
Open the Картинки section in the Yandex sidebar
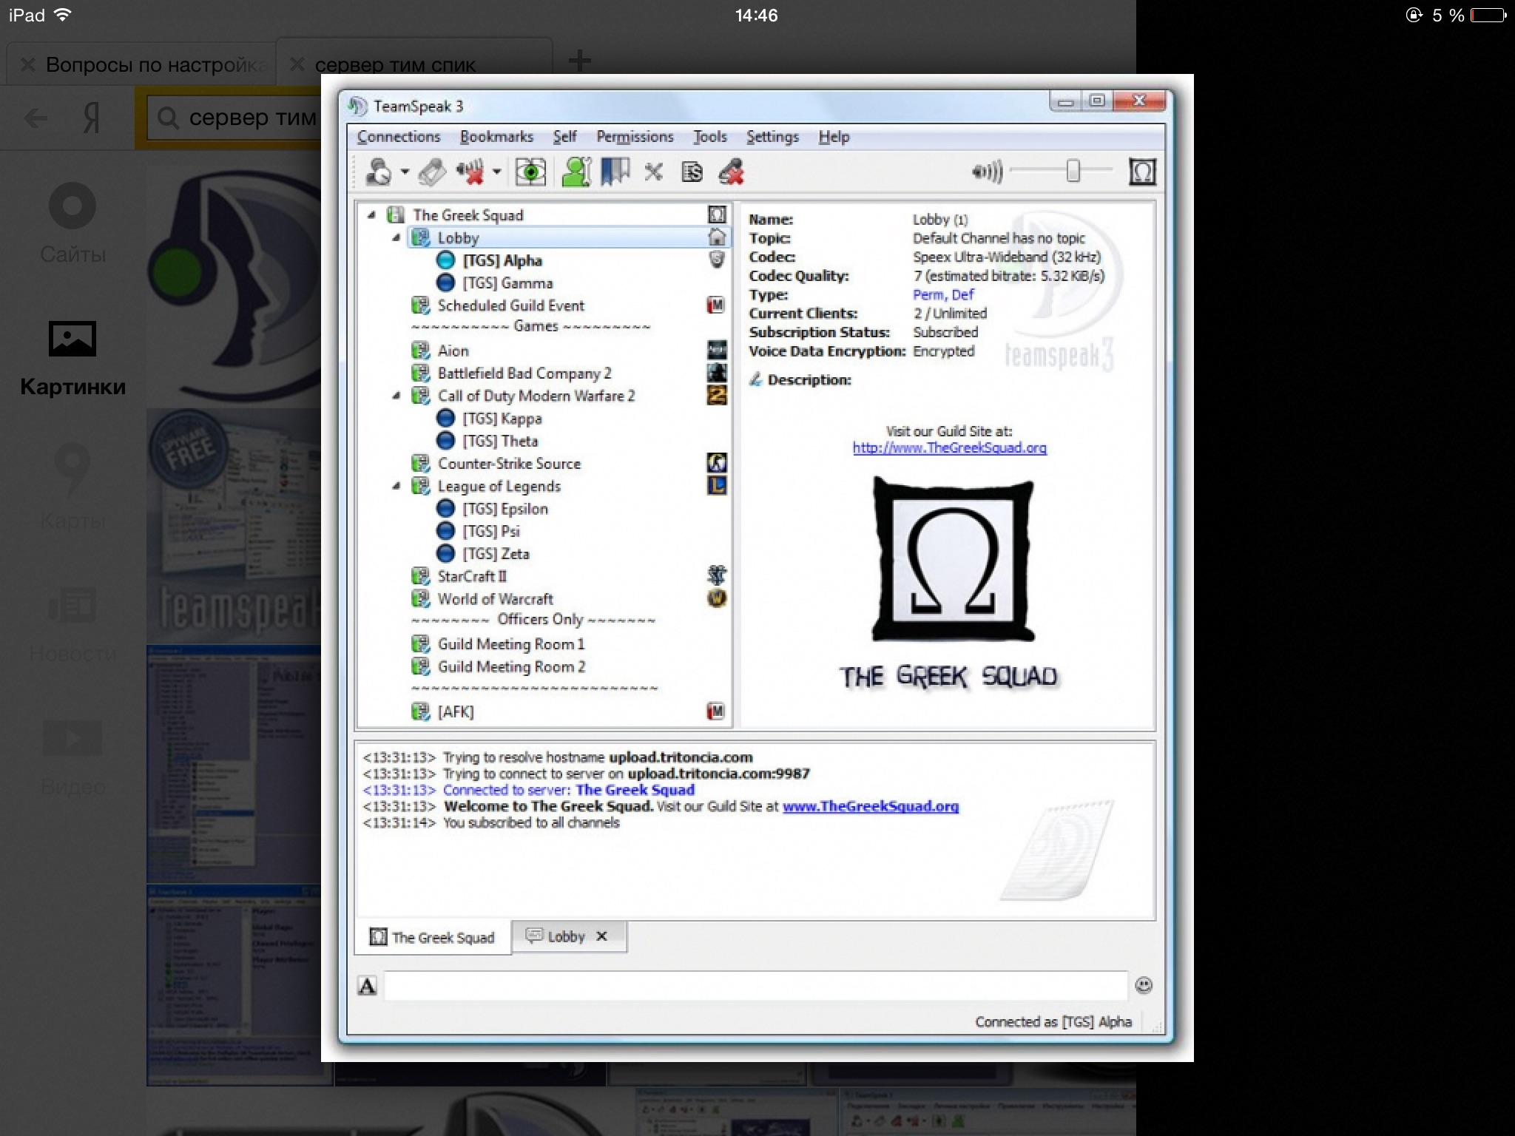click(x=72, y=359)
